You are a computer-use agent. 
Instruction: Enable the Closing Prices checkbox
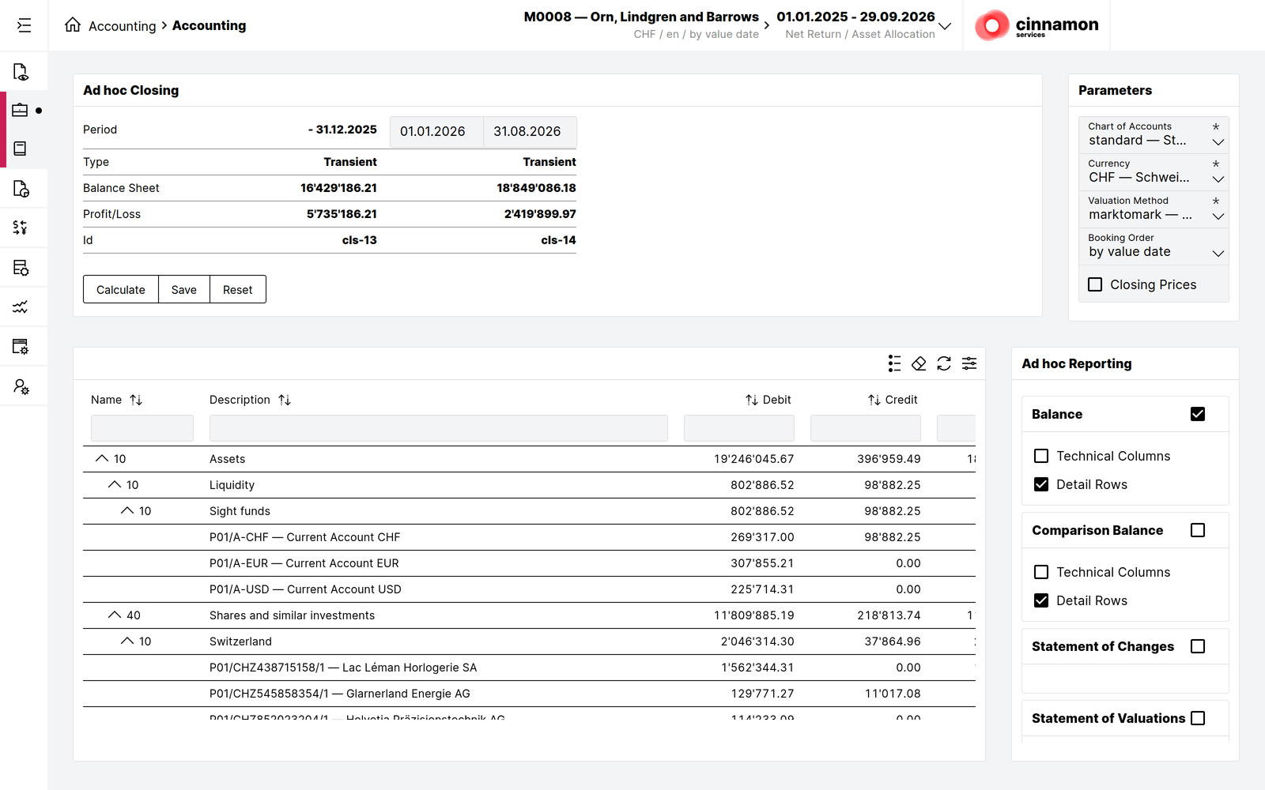point(1095,284)
